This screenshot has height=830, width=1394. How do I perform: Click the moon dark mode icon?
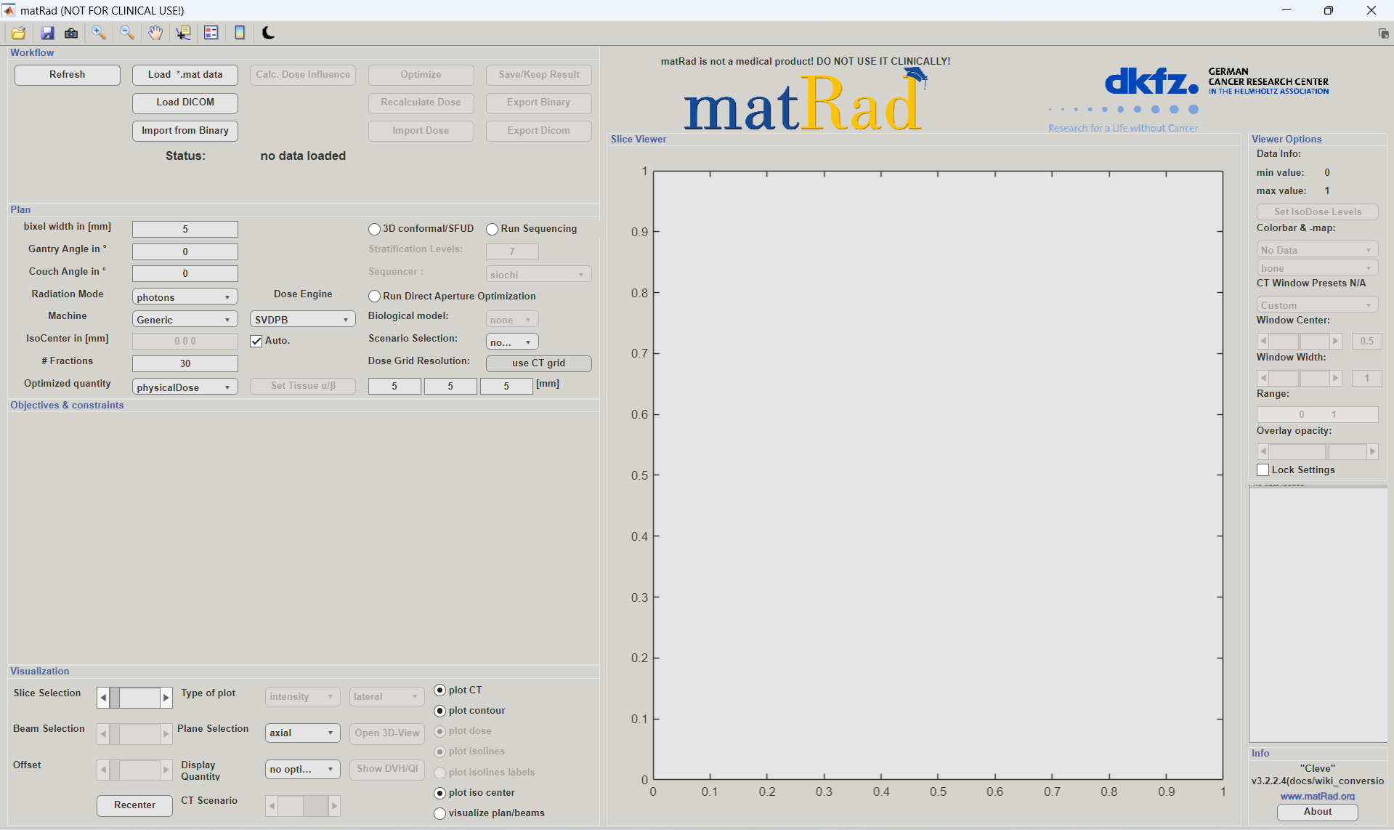(268, 33)
